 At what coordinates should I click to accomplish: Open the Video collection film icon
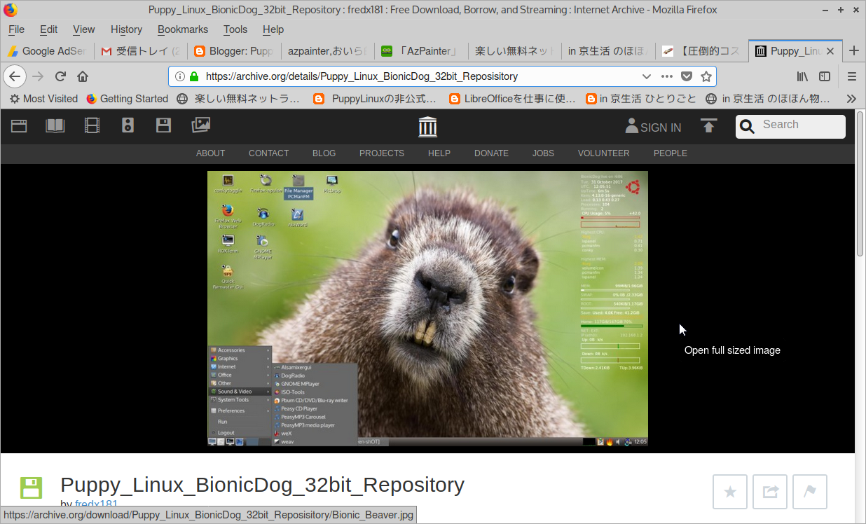[92, 125]
